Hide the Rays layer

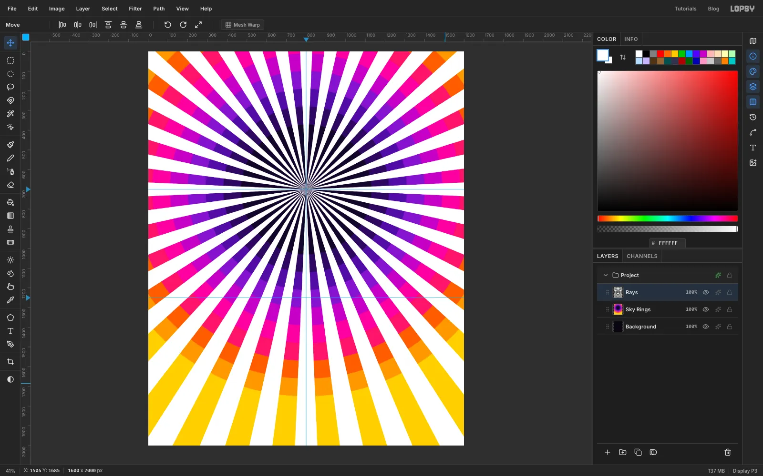pyautogui.click(x=706, y=292)
